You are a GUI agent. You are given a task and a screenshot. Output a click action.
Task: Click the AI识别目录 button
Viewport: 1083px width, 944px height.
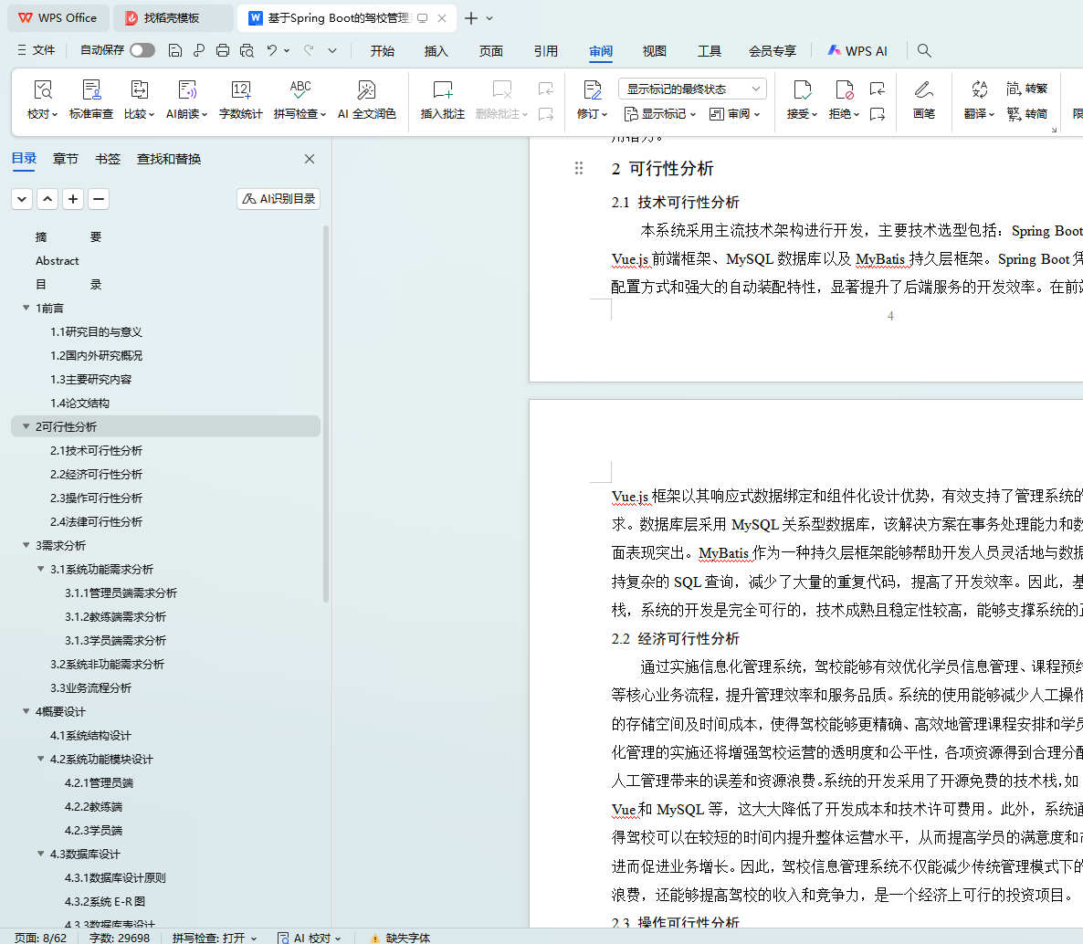279,198
